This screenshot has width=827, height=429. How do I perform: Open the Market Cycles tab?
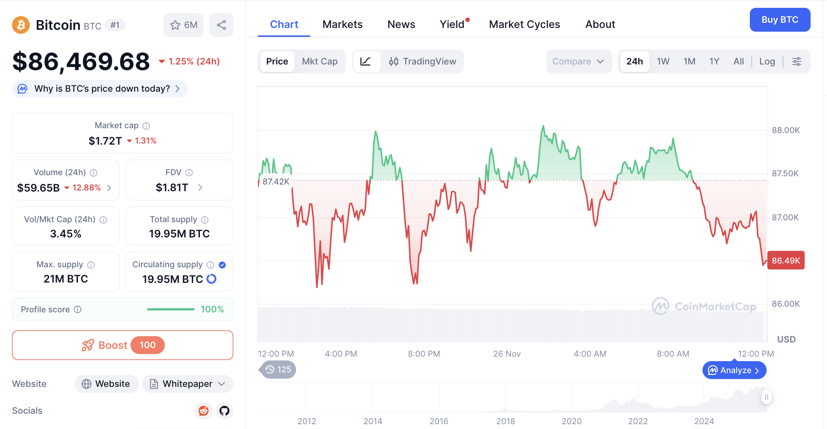(x=524, y=24)
